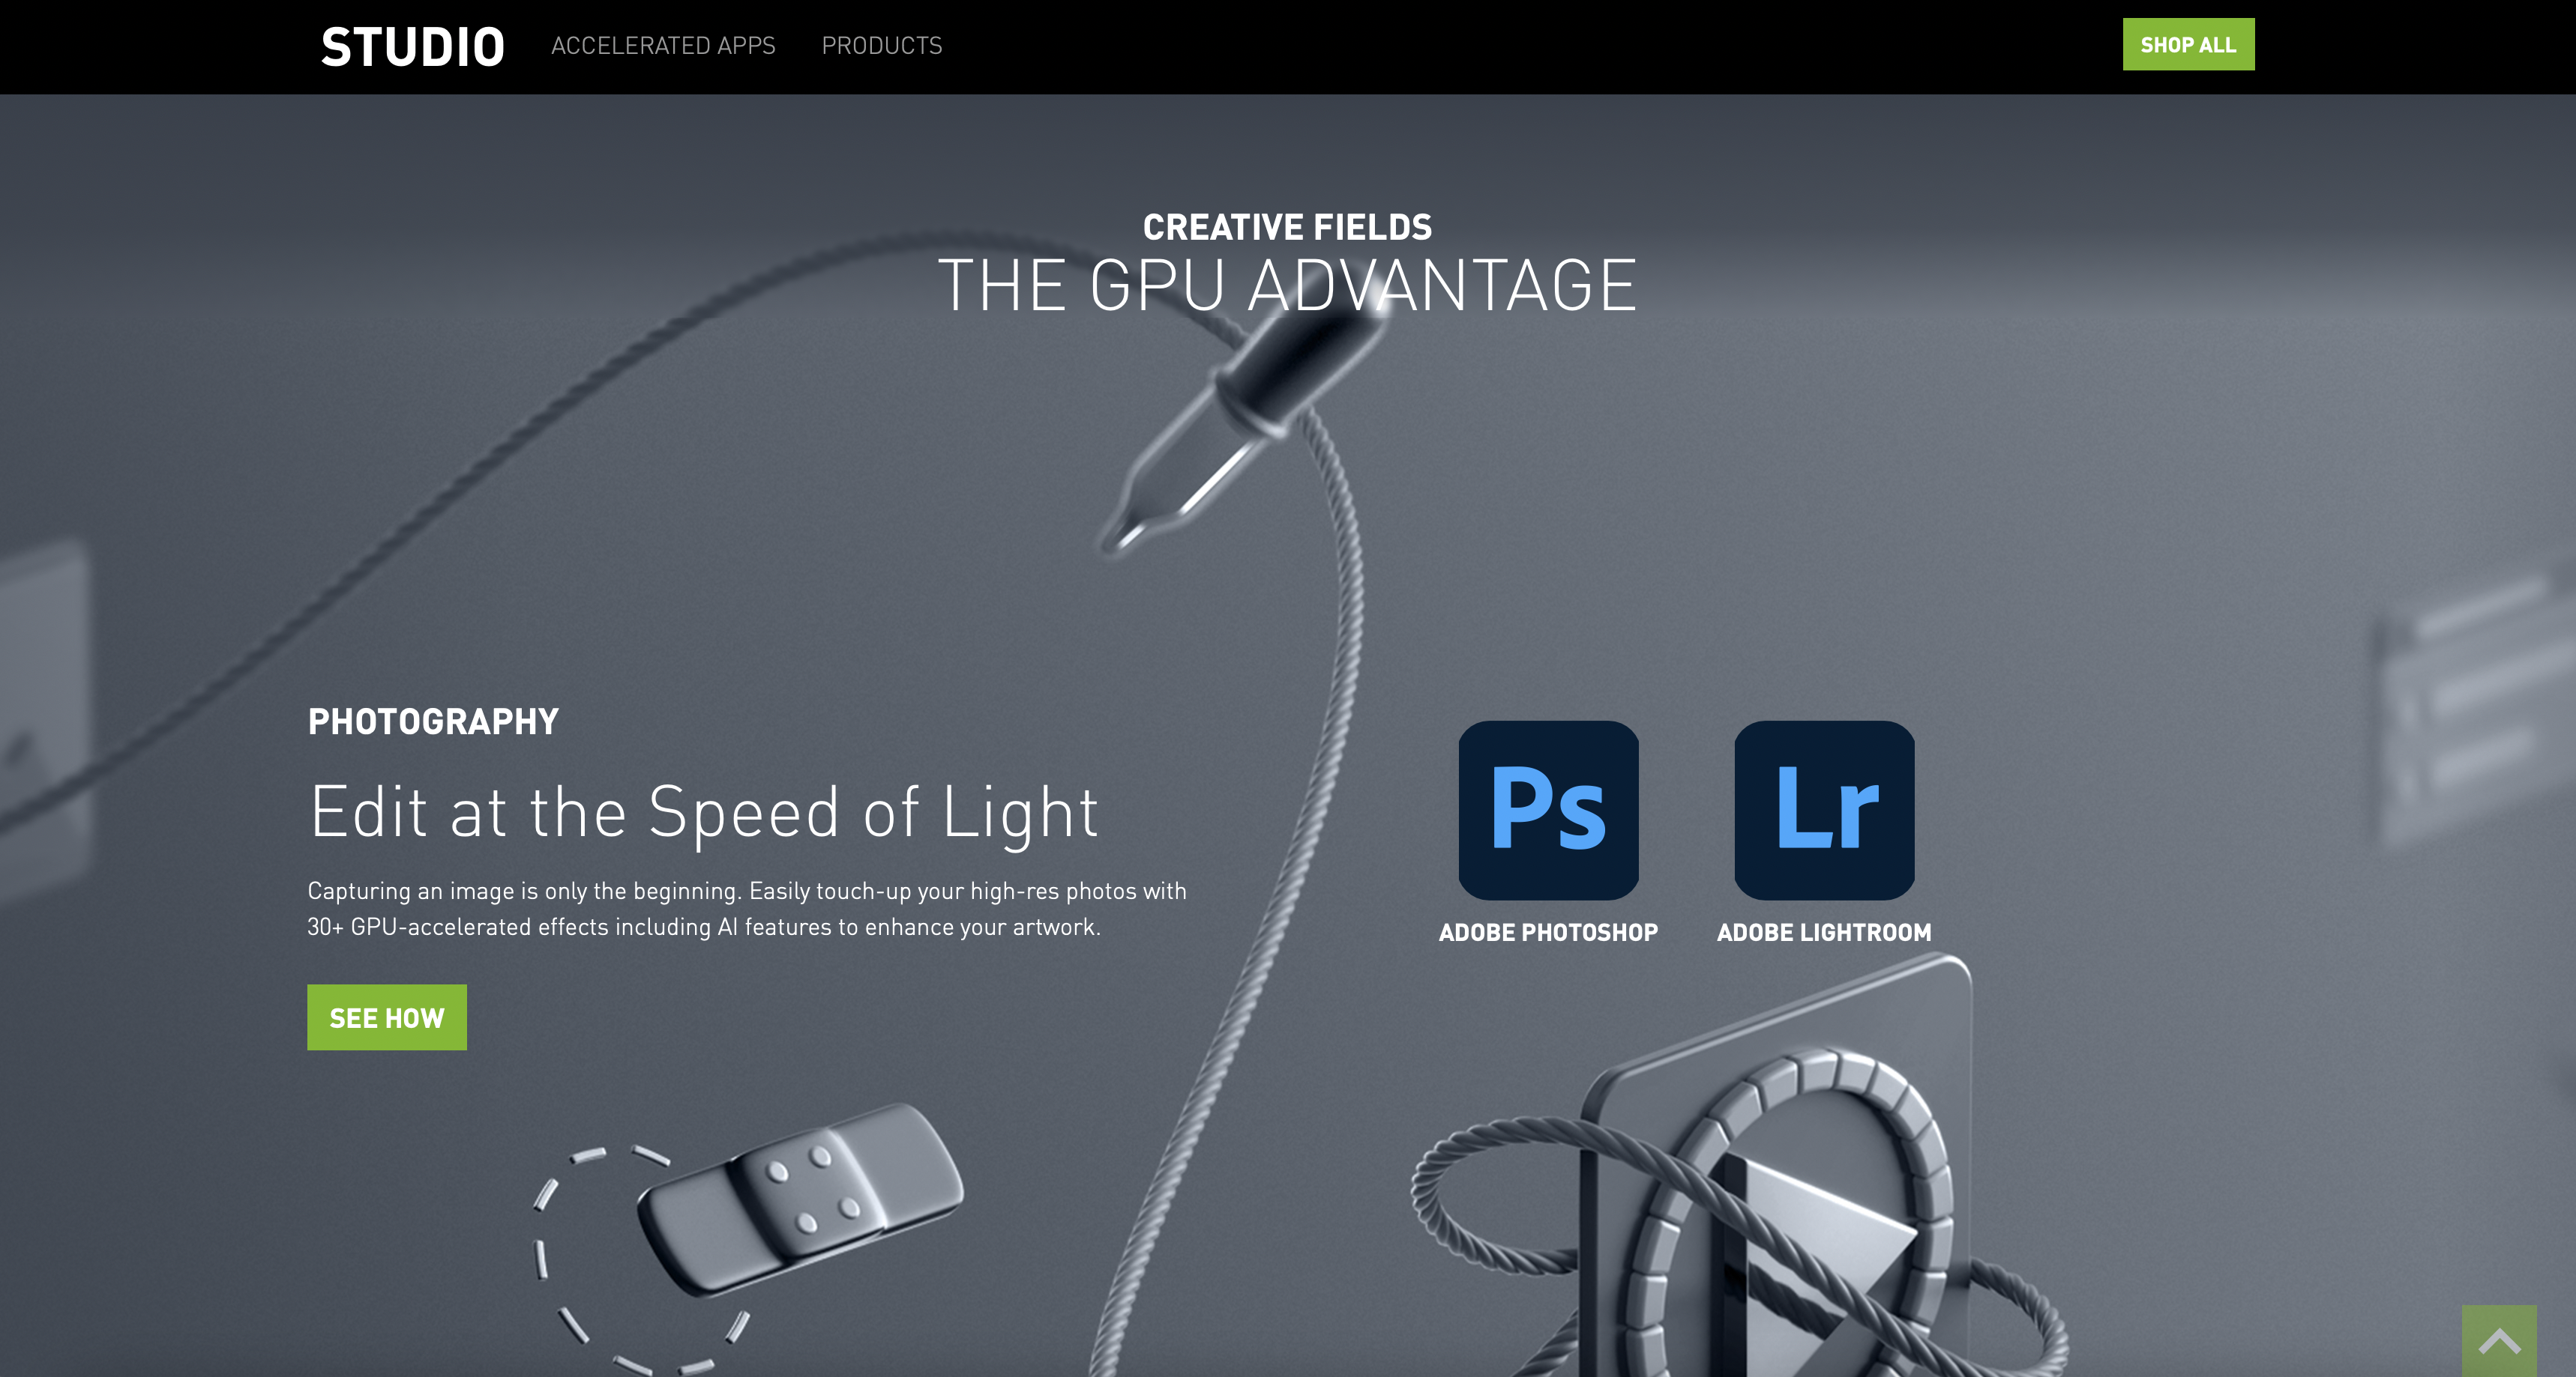Click the Photography section heading
Image resolution: width=2576 pixels, height=1377 pixels.
coord(433,721)
